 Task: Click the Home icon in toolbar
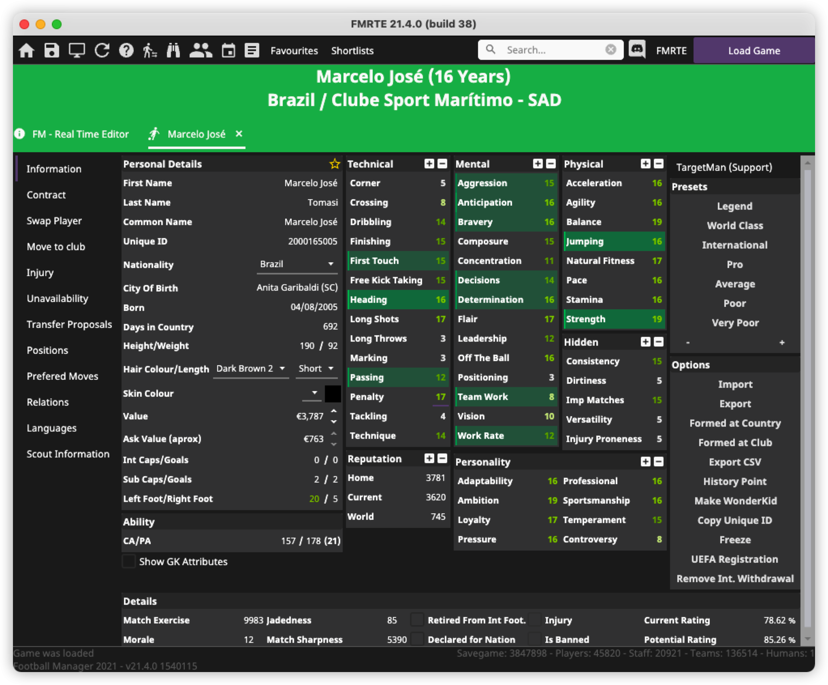[27, 51]
